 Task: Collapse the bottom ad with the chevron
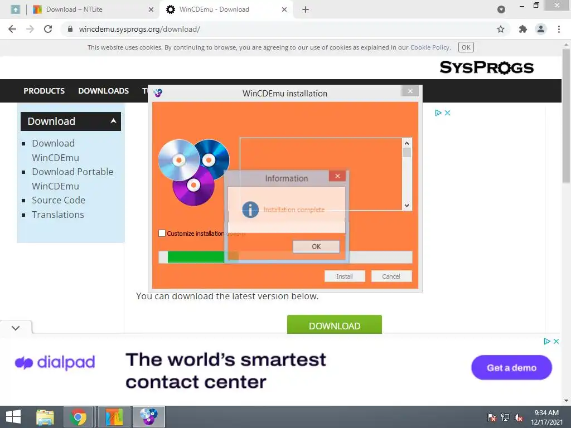(x=16, y=328)
